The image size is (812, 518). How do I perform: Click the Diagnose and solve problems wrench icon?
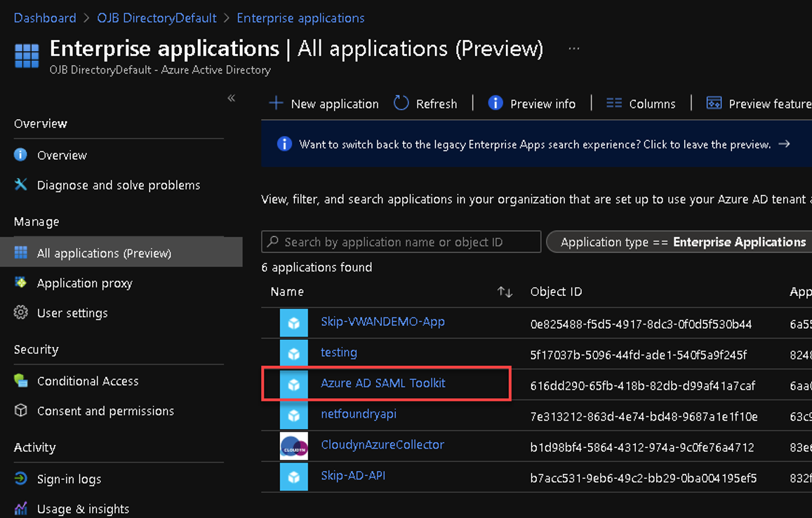tap(21, 184)
